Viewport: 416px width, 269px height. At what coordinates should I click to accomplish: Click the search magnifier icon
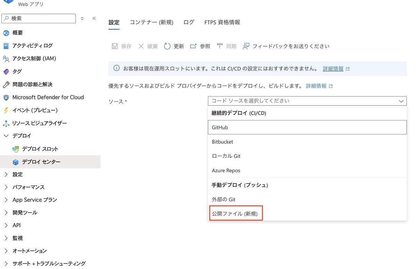(7, 18)
